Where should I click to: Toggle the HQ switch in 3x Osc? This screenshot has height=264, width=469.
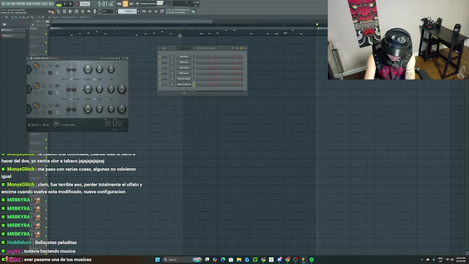pos(44,125)
